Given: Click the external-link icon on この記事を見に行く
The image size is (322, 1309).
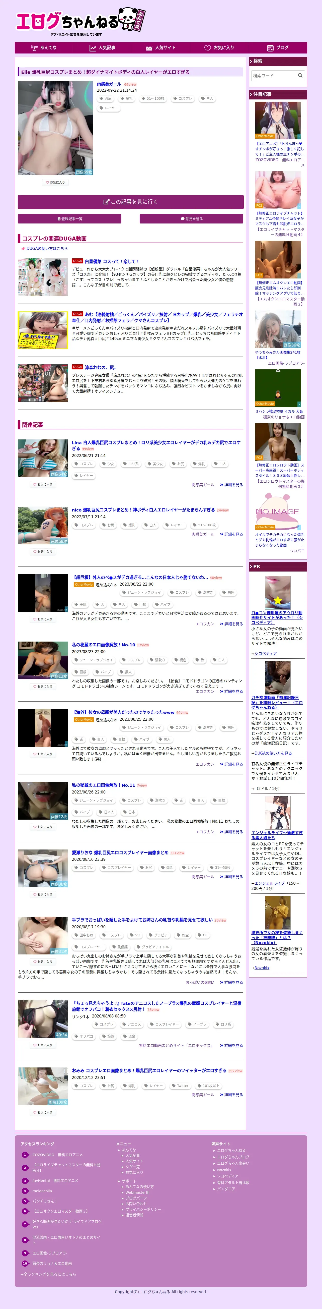Looking at the screenshot, I should click(x=107, y=202).
